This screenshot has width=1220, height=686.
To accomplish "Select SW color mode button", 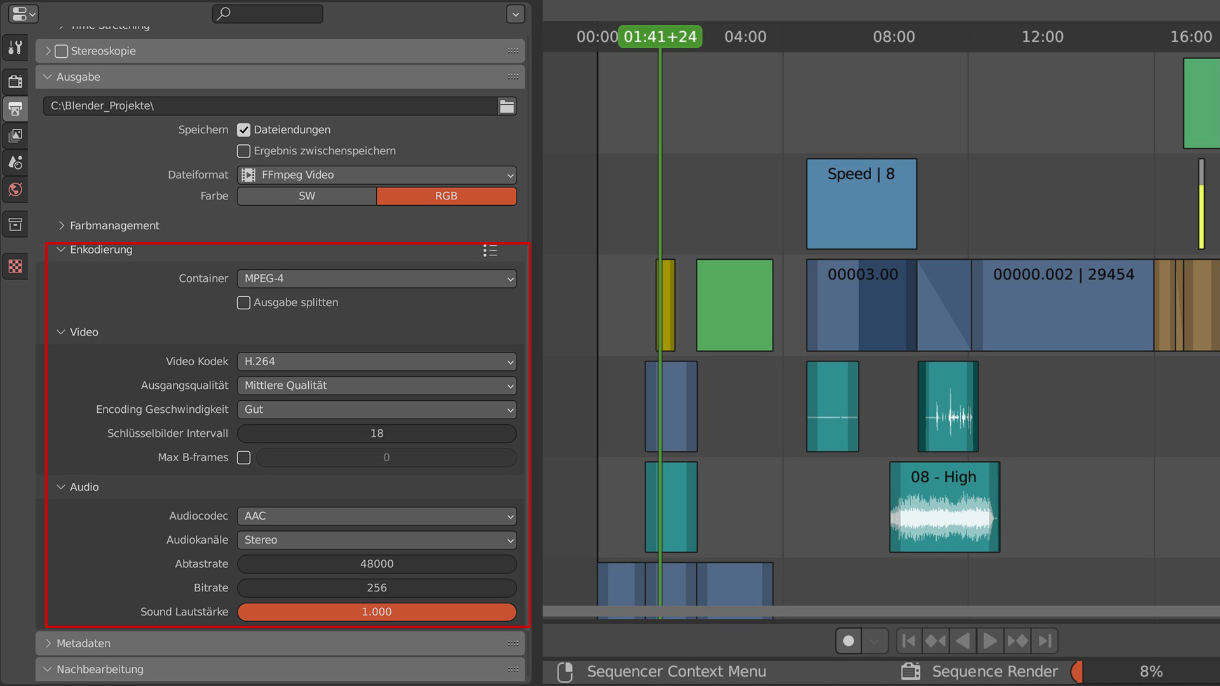I will (307, 196).
